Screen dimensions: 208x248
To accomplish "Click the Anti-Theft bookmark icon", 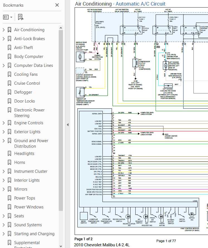I will tap(9, 48).
